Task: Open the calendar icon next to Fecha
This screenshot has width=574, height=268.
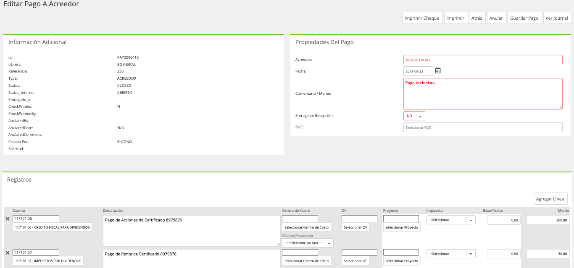Action: tap(437, 70)
